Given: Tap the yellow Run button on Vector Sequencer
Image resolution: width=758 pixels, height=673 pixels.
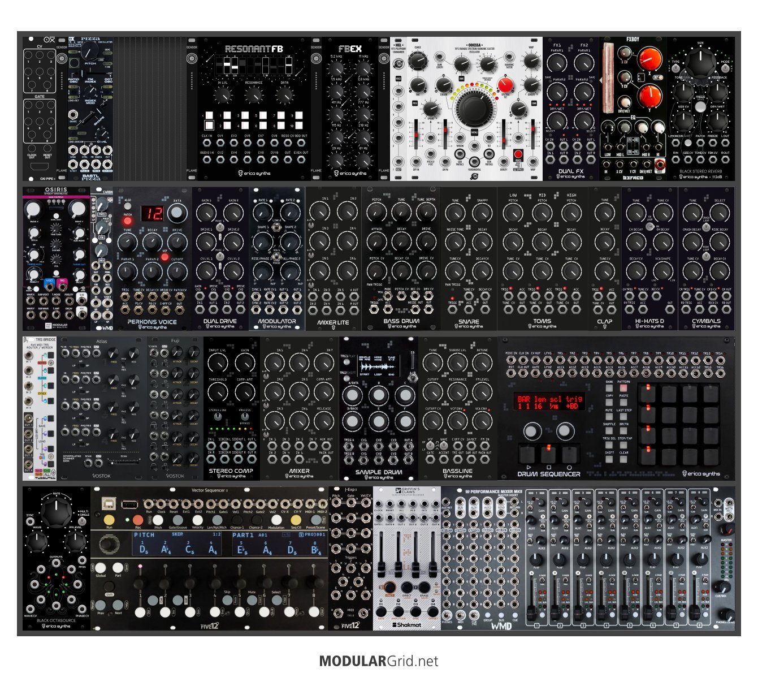Looking at the screenshot, I should click(x=109, y=519).
